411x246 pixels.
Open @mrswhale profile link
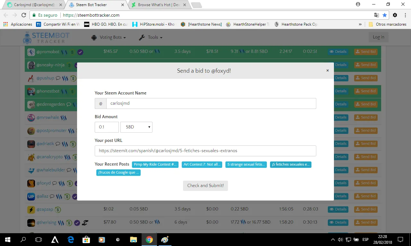pos(48,117)
